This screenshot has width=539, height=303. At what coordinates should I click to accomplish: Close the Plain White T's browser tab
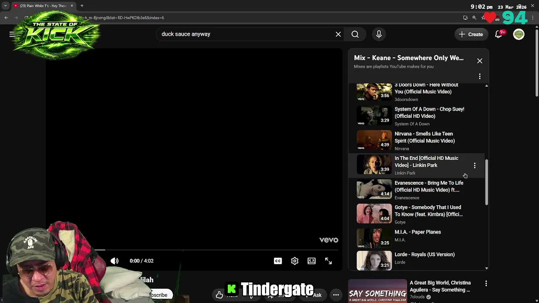point(72,6)
